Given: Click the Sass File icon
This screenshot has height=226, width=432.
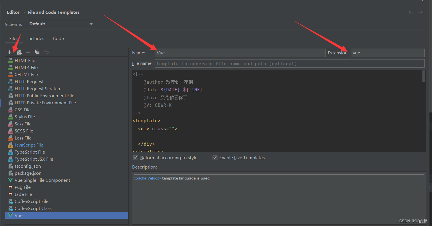Looking at the screenshot, I should 10,124.
